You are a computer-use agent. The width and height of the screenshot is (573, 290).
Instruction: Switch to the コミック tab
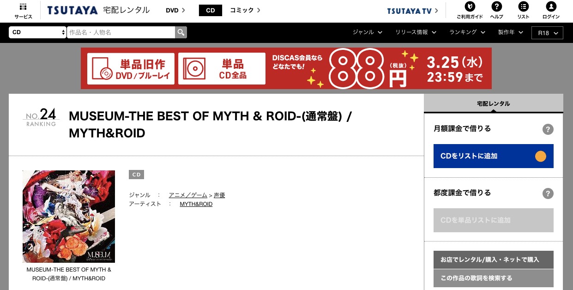(245, 10)
